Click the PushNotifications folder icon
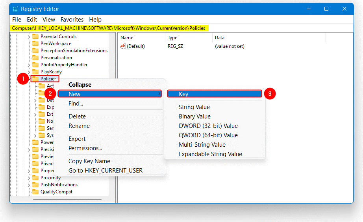Screen dimensions: 363x222 [35, 185]
